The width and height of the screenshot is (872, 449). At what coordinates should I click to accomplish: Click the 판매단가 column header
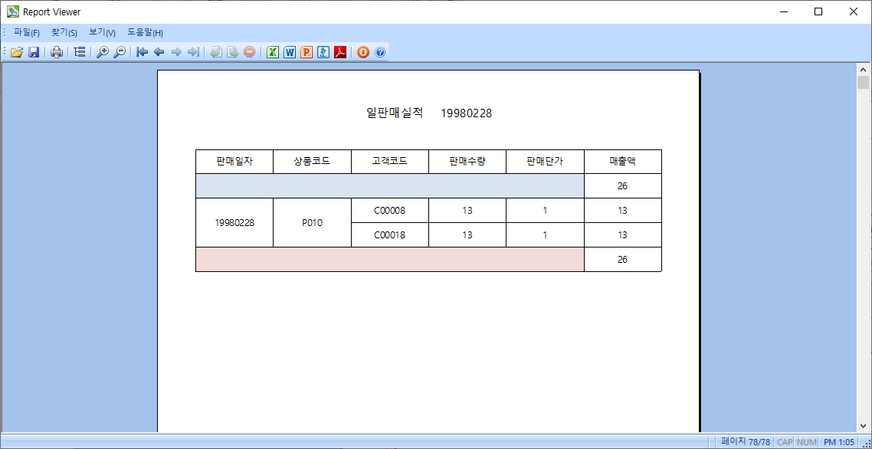click(545, 162)
